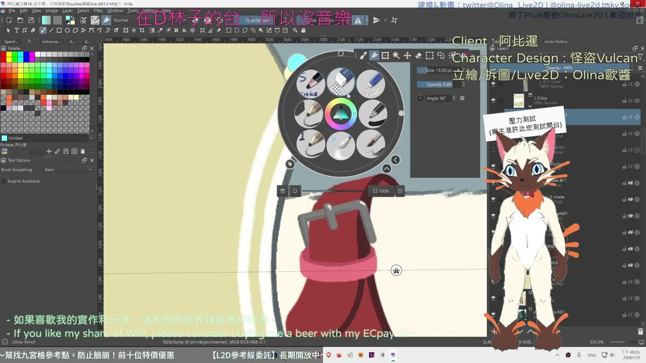Pick the S stroke pencil preset
The width and height of the screenshot is (646, 363).
tap(310, 83)
